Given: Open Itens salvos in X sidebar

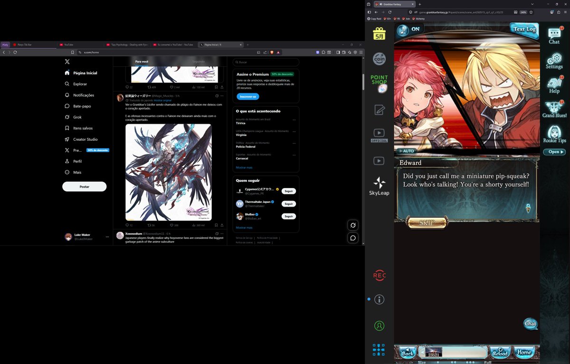Looking at the screenshot, I should point(79,128).
